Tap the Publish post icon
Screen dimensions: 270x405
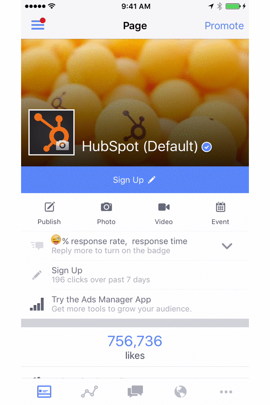pos(49,207)
